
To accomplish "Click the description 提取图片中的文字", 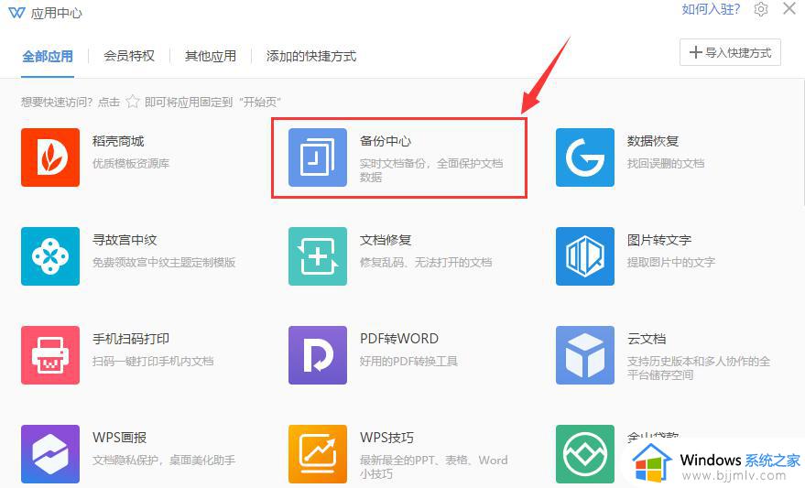I will tap(671, 262).
